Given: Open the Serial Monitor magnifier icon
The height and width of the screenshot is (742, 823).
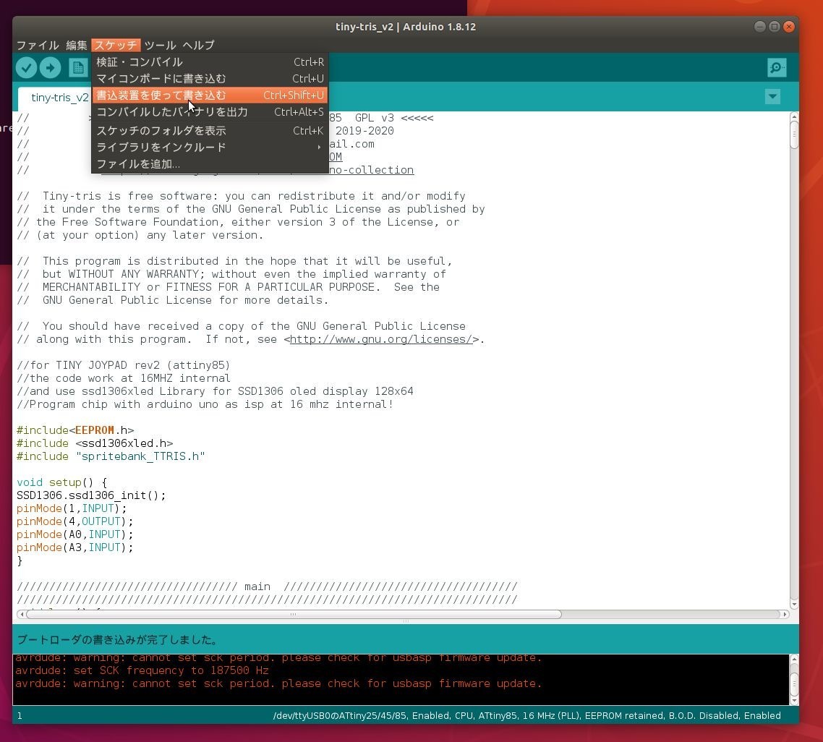Looking at the screenshot, I should coord(777,68).
